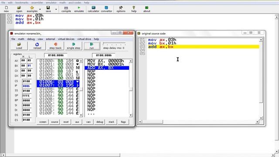Open the file menu in main editor

[x=3, y=3]
